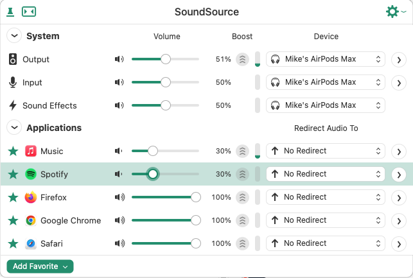Image resolution: width=413 pixels, height=278 pixels.
Task: Unfavorite Music using its star
Action: (13, 151)
